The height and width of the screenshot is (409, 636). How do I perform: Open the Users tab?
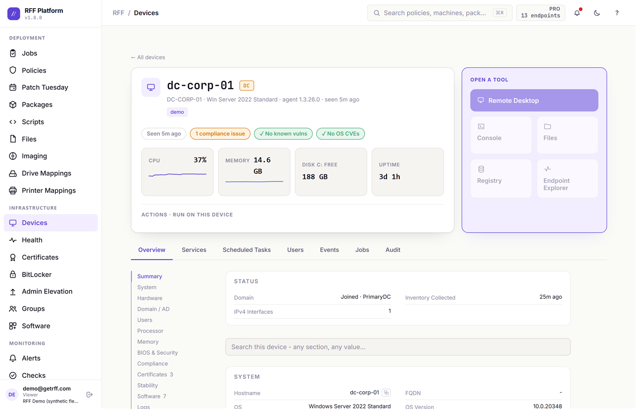click(295, 250)
